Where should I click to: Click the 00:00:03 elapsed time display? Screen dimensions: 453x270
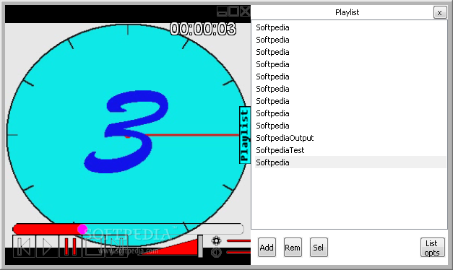pyautogui.click(x=203, y=29)
